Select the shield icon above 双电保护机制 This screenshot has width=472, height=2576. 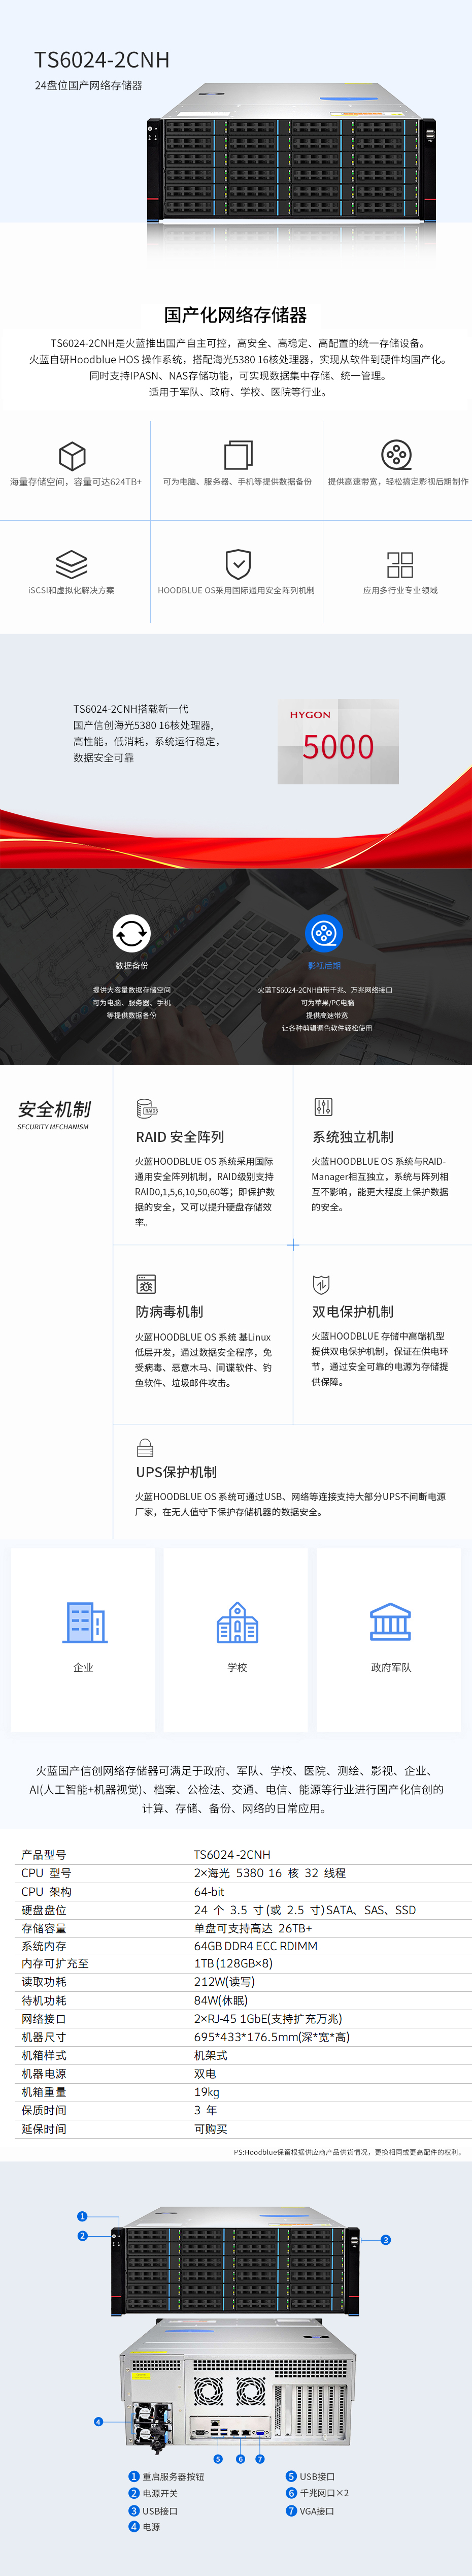tap(321, 1284)
